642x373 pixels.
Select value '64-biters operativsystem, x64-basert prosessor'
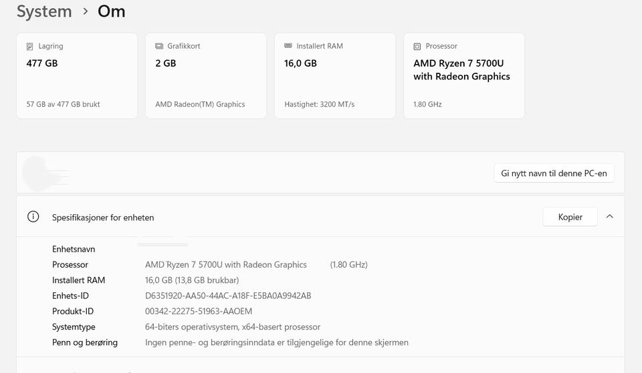(233, 327)
